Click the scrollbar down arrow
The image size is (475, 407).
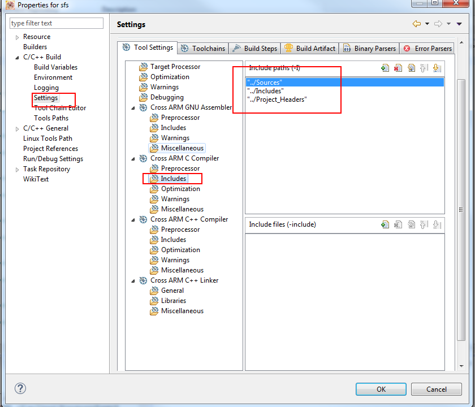461,366
